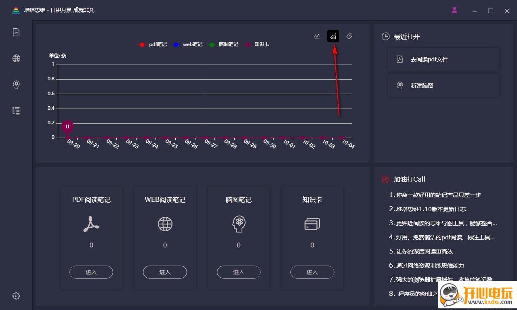This screenshot has height=310, width=517.
Task: Toggle the 知识卡 legend series
Action: tap(257, 44)
